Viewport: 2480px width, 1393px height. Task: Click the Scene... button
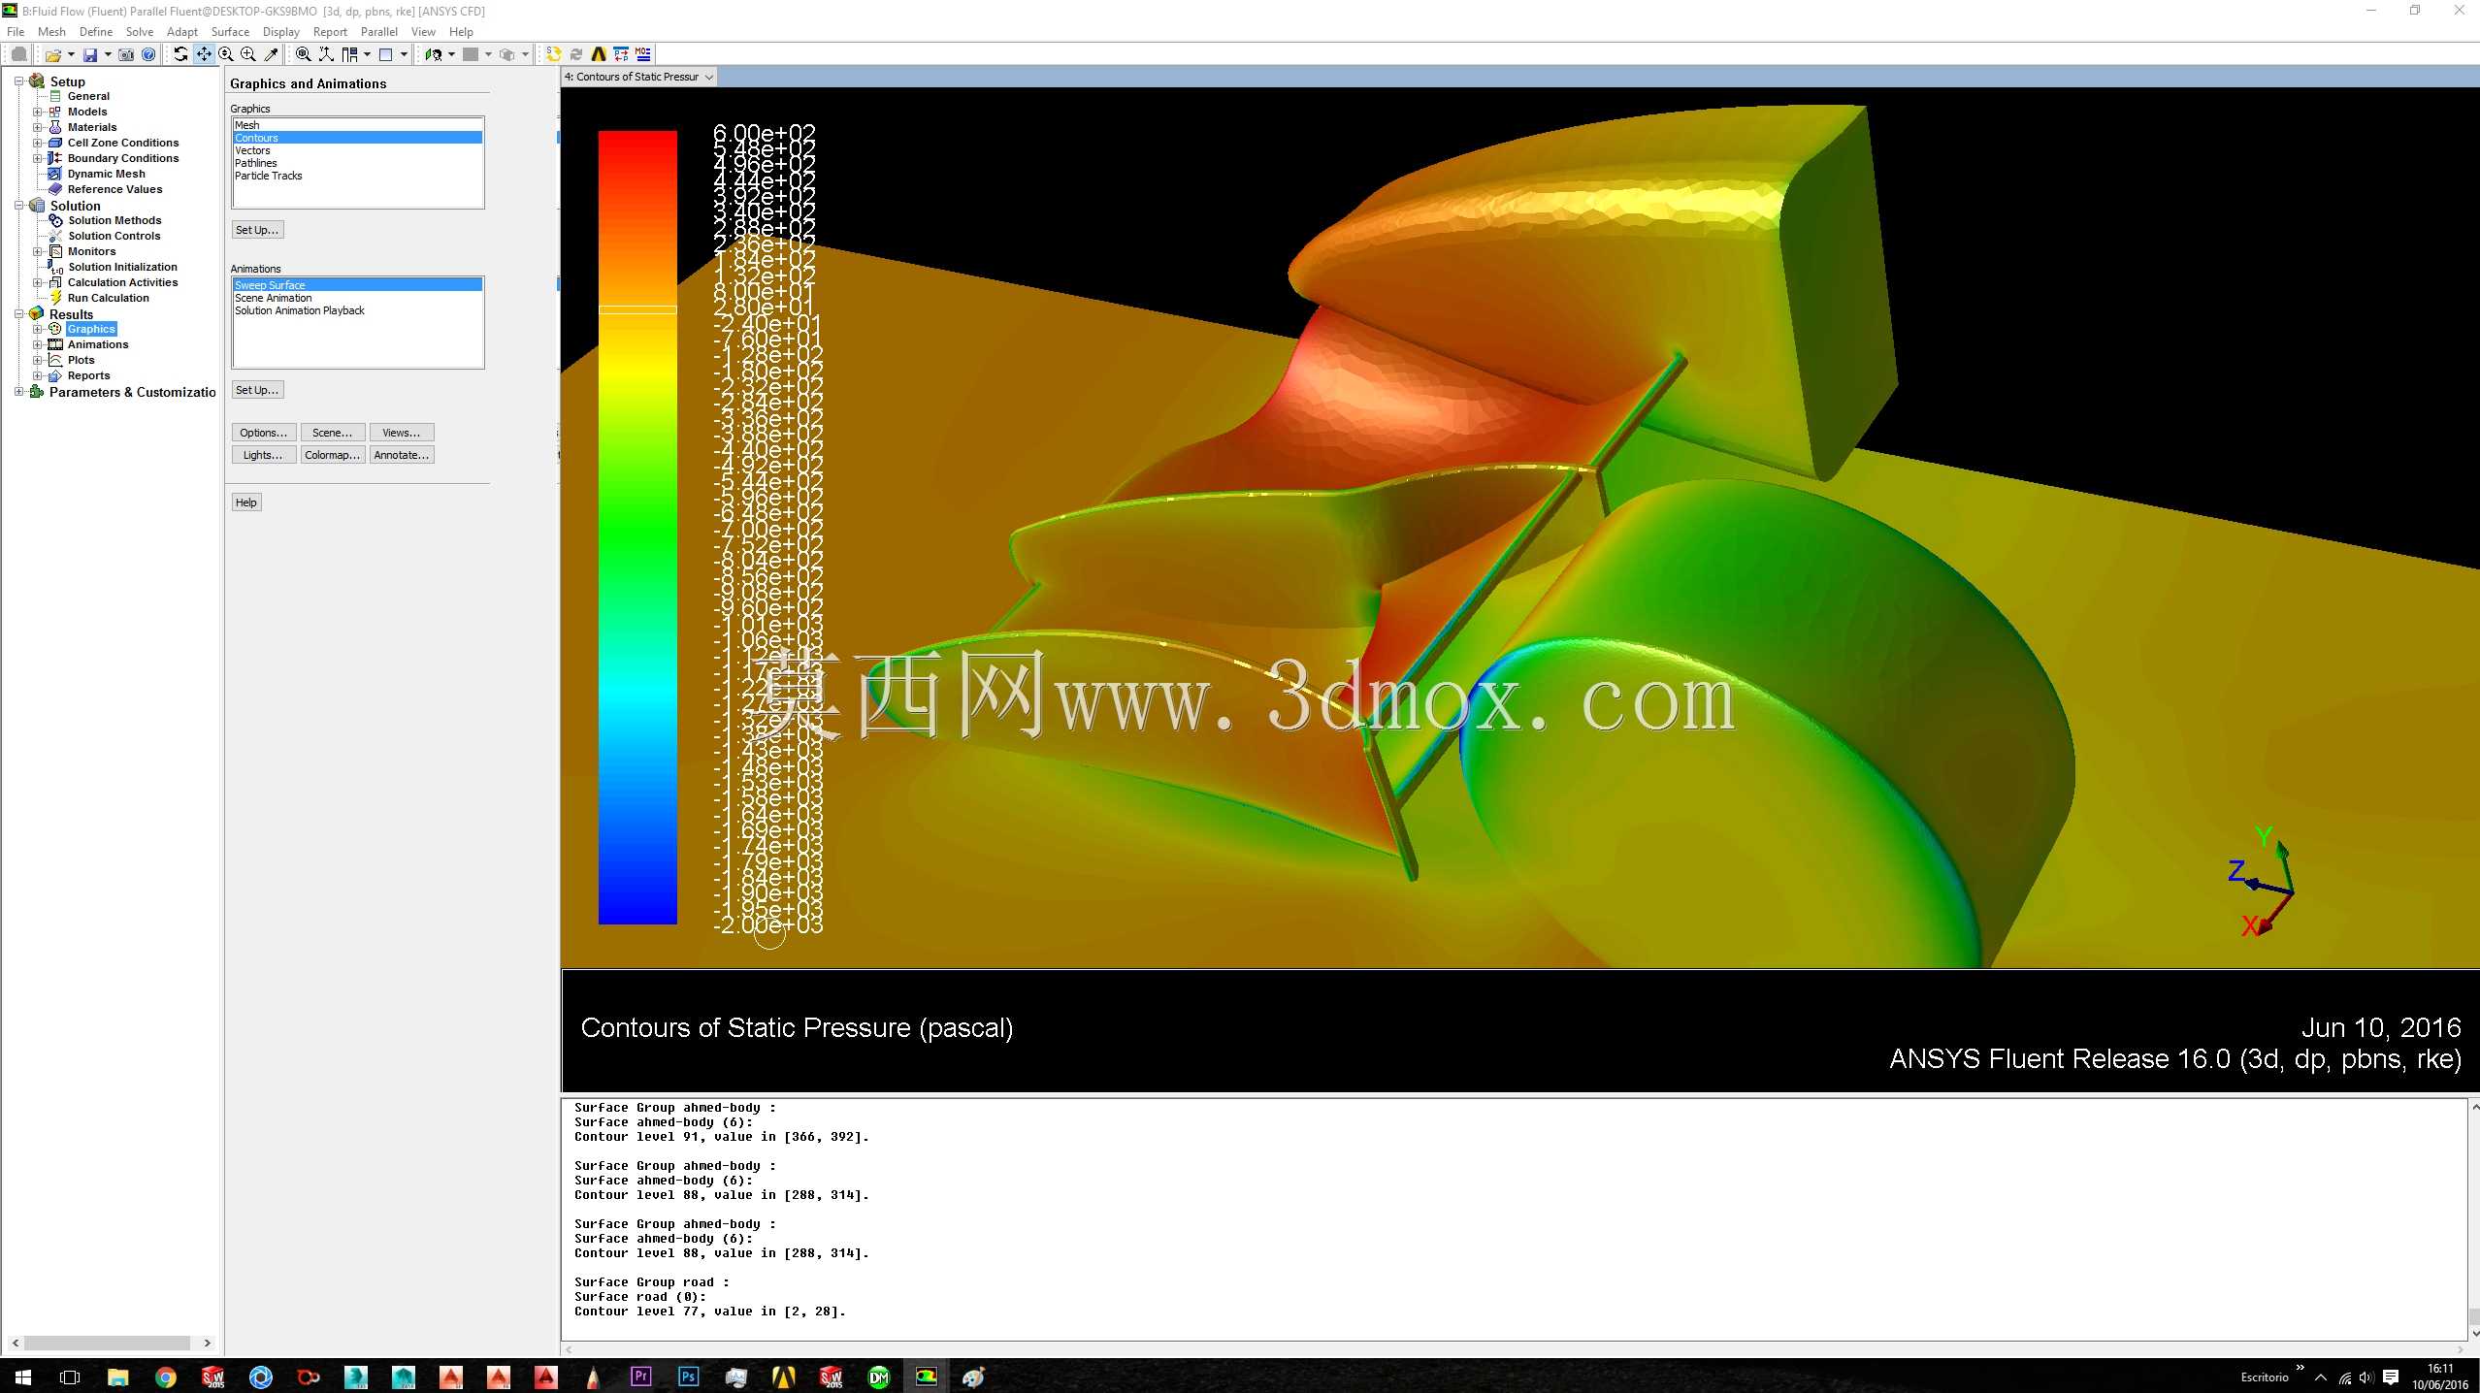click(x=333, y=433)
